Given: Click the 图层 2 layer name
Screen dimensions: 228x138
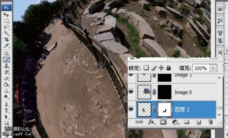Looking at the screenshot, I should pos(182,110).
